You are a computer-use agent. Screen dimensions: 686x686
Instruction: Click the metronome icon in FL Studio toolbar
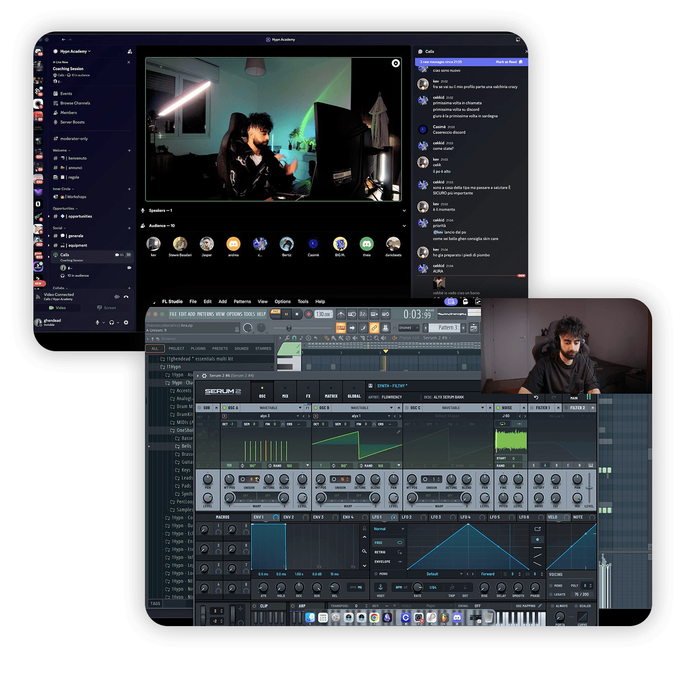click(x=341, y=314)
